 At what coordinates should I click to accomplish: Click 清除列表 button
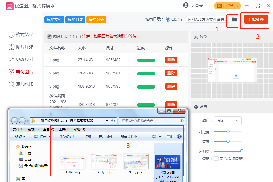[x=96, y=20]
